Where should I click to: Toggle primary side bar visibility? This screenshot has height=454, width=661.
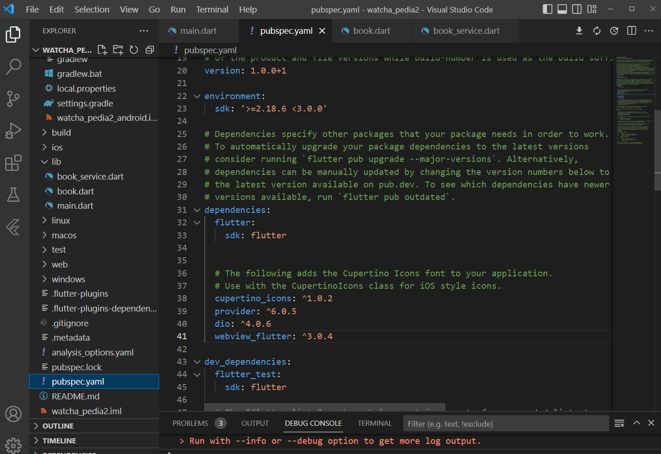tap(548, 9)
